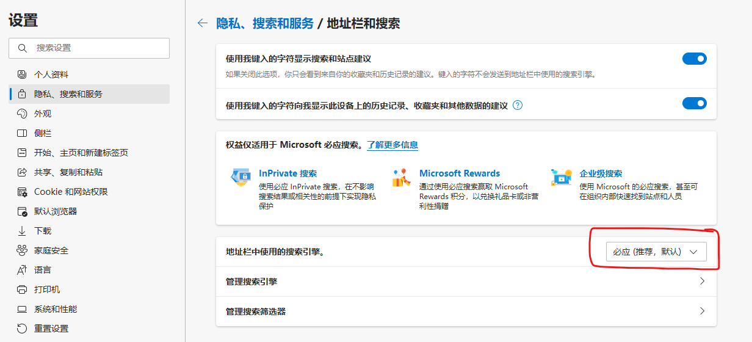The image size is (752, 342).
Task: Toggle history and favorites suggestions switch
Action: (695, 103)
